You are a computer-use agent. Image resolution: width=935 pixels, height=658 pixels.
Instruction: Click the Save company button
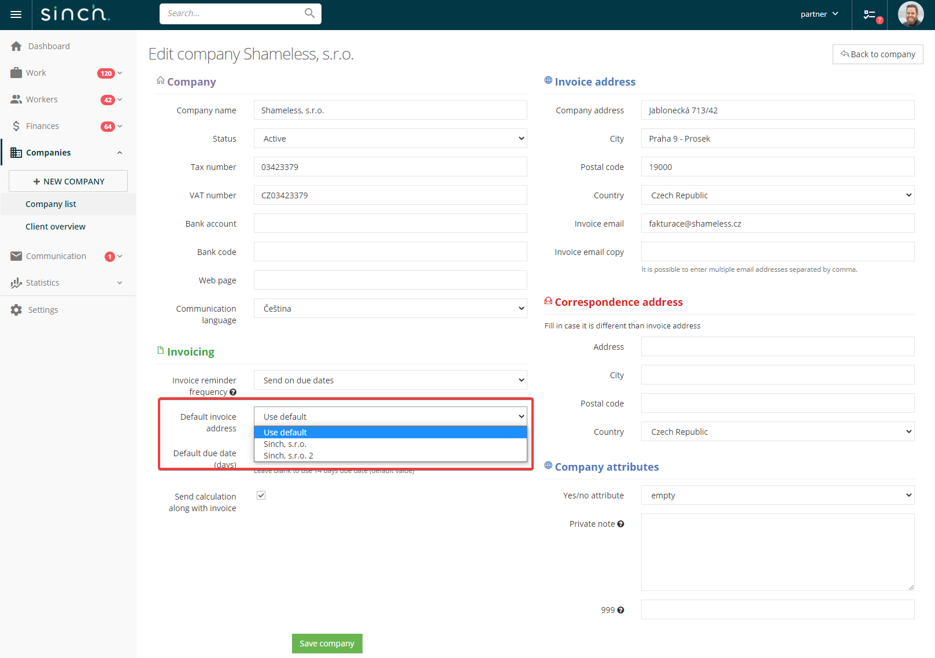(327, 643)
